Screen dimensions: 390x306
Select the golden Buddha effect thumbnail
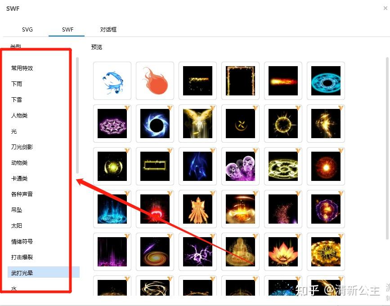point(240,252)
